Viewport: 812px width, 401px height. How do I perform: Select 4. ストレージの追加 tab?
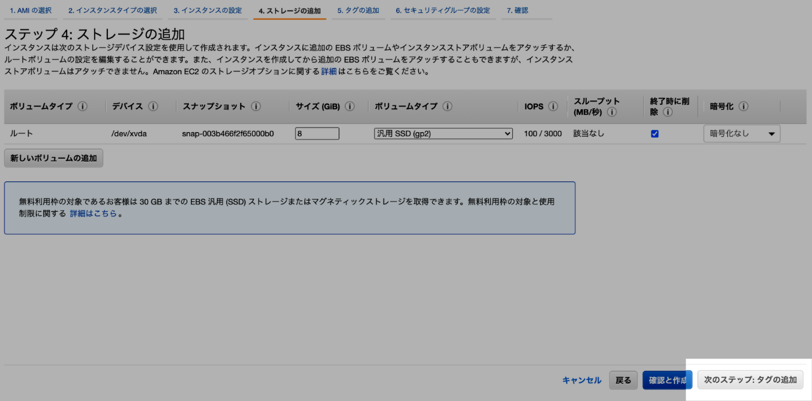pos(289,10)
